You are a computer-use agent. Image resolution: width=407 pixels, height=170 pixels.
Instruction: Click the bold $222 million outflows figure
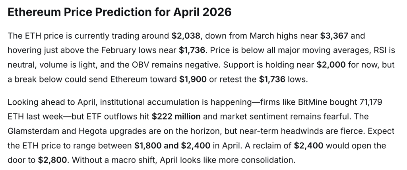(x=176, y=117)
